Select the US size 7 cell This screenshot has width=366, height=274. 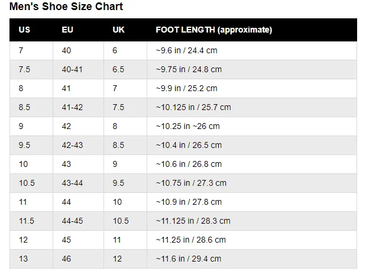(21, 51)
